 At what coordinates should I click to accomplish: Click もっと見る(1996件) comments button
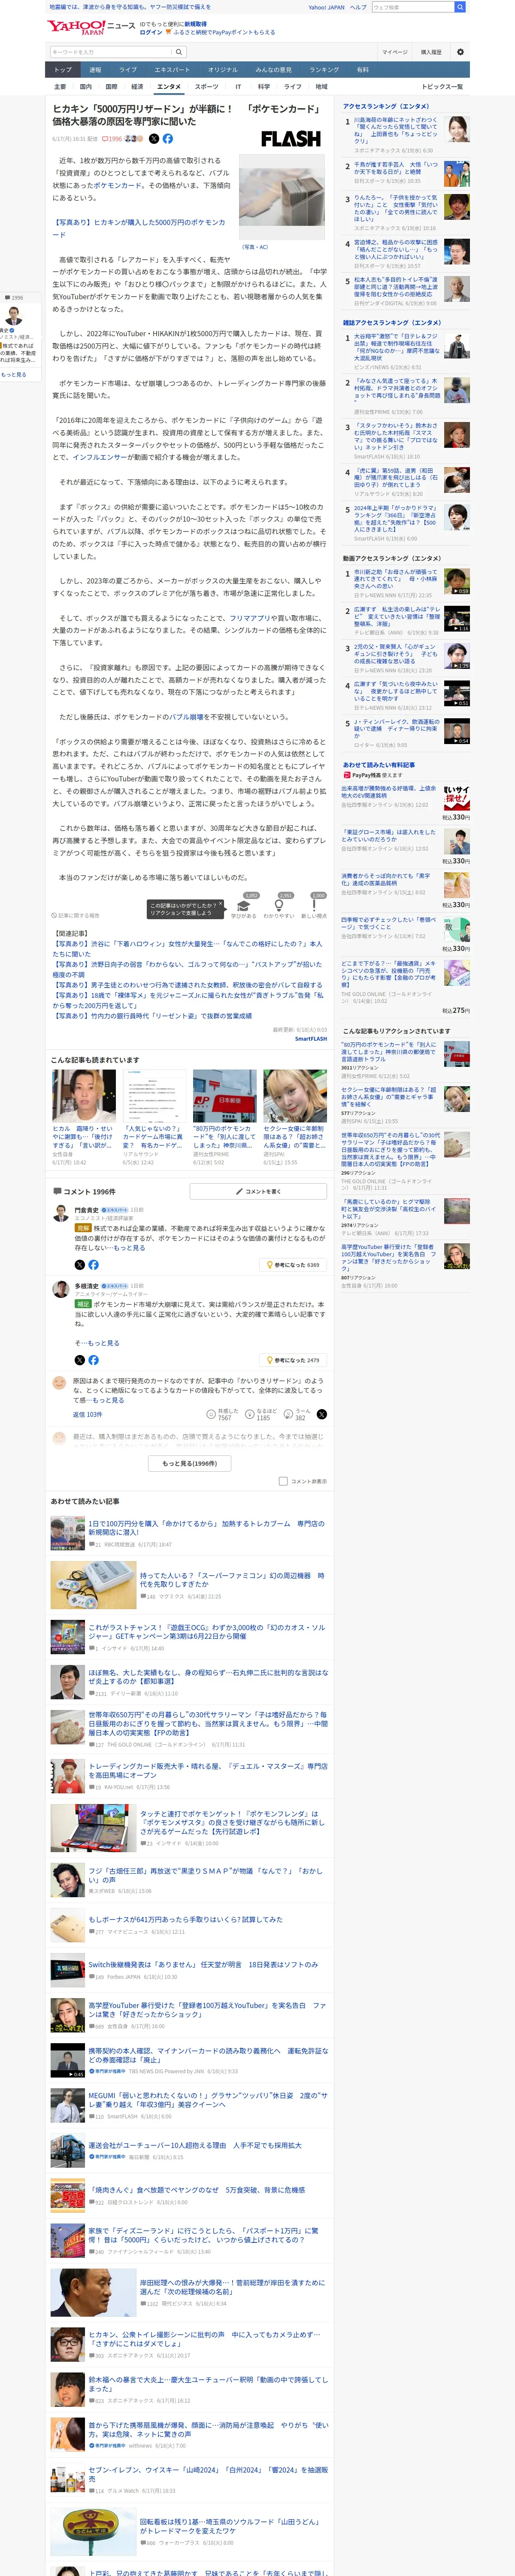(x=189, y=1463)
